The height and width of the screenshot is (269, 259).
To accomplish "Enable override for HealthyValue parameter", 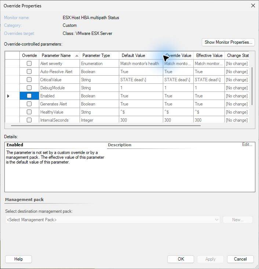I will pyautogui.click(x=29, y=112).
